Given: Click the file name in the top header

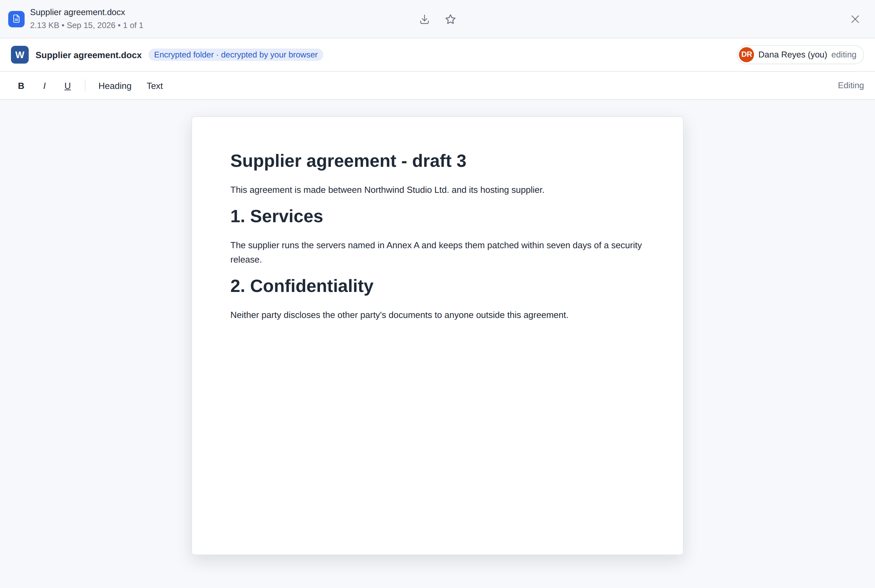Looking at the screenshot, I should [78, 12].
